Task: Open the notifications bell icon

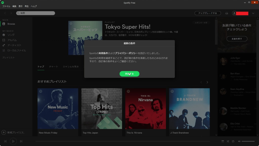Action: [x=227, y=13]
